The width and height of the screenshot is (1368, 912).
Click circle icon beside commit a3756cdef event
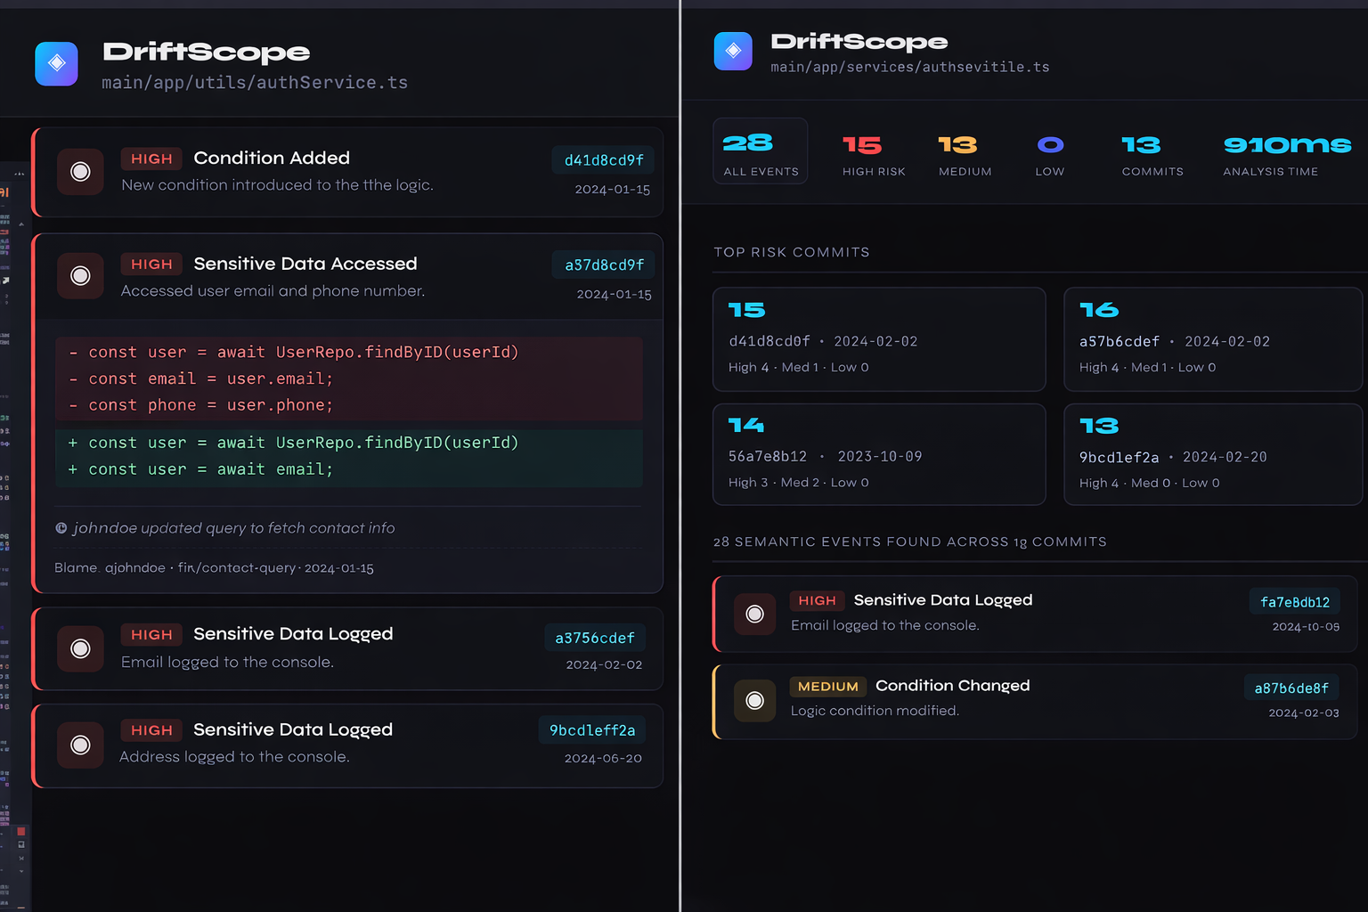pos(80,649)
